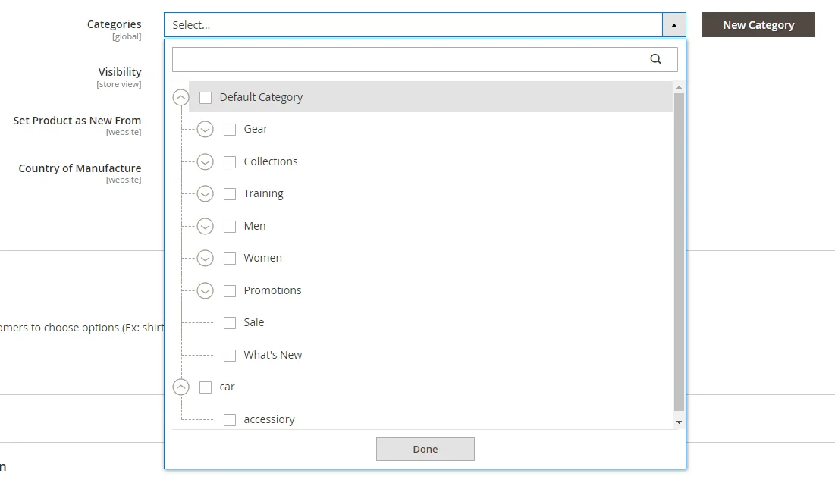
Task: Expand the Promotions category chevron
Action: pyautogui.click(x=205, y=290)
